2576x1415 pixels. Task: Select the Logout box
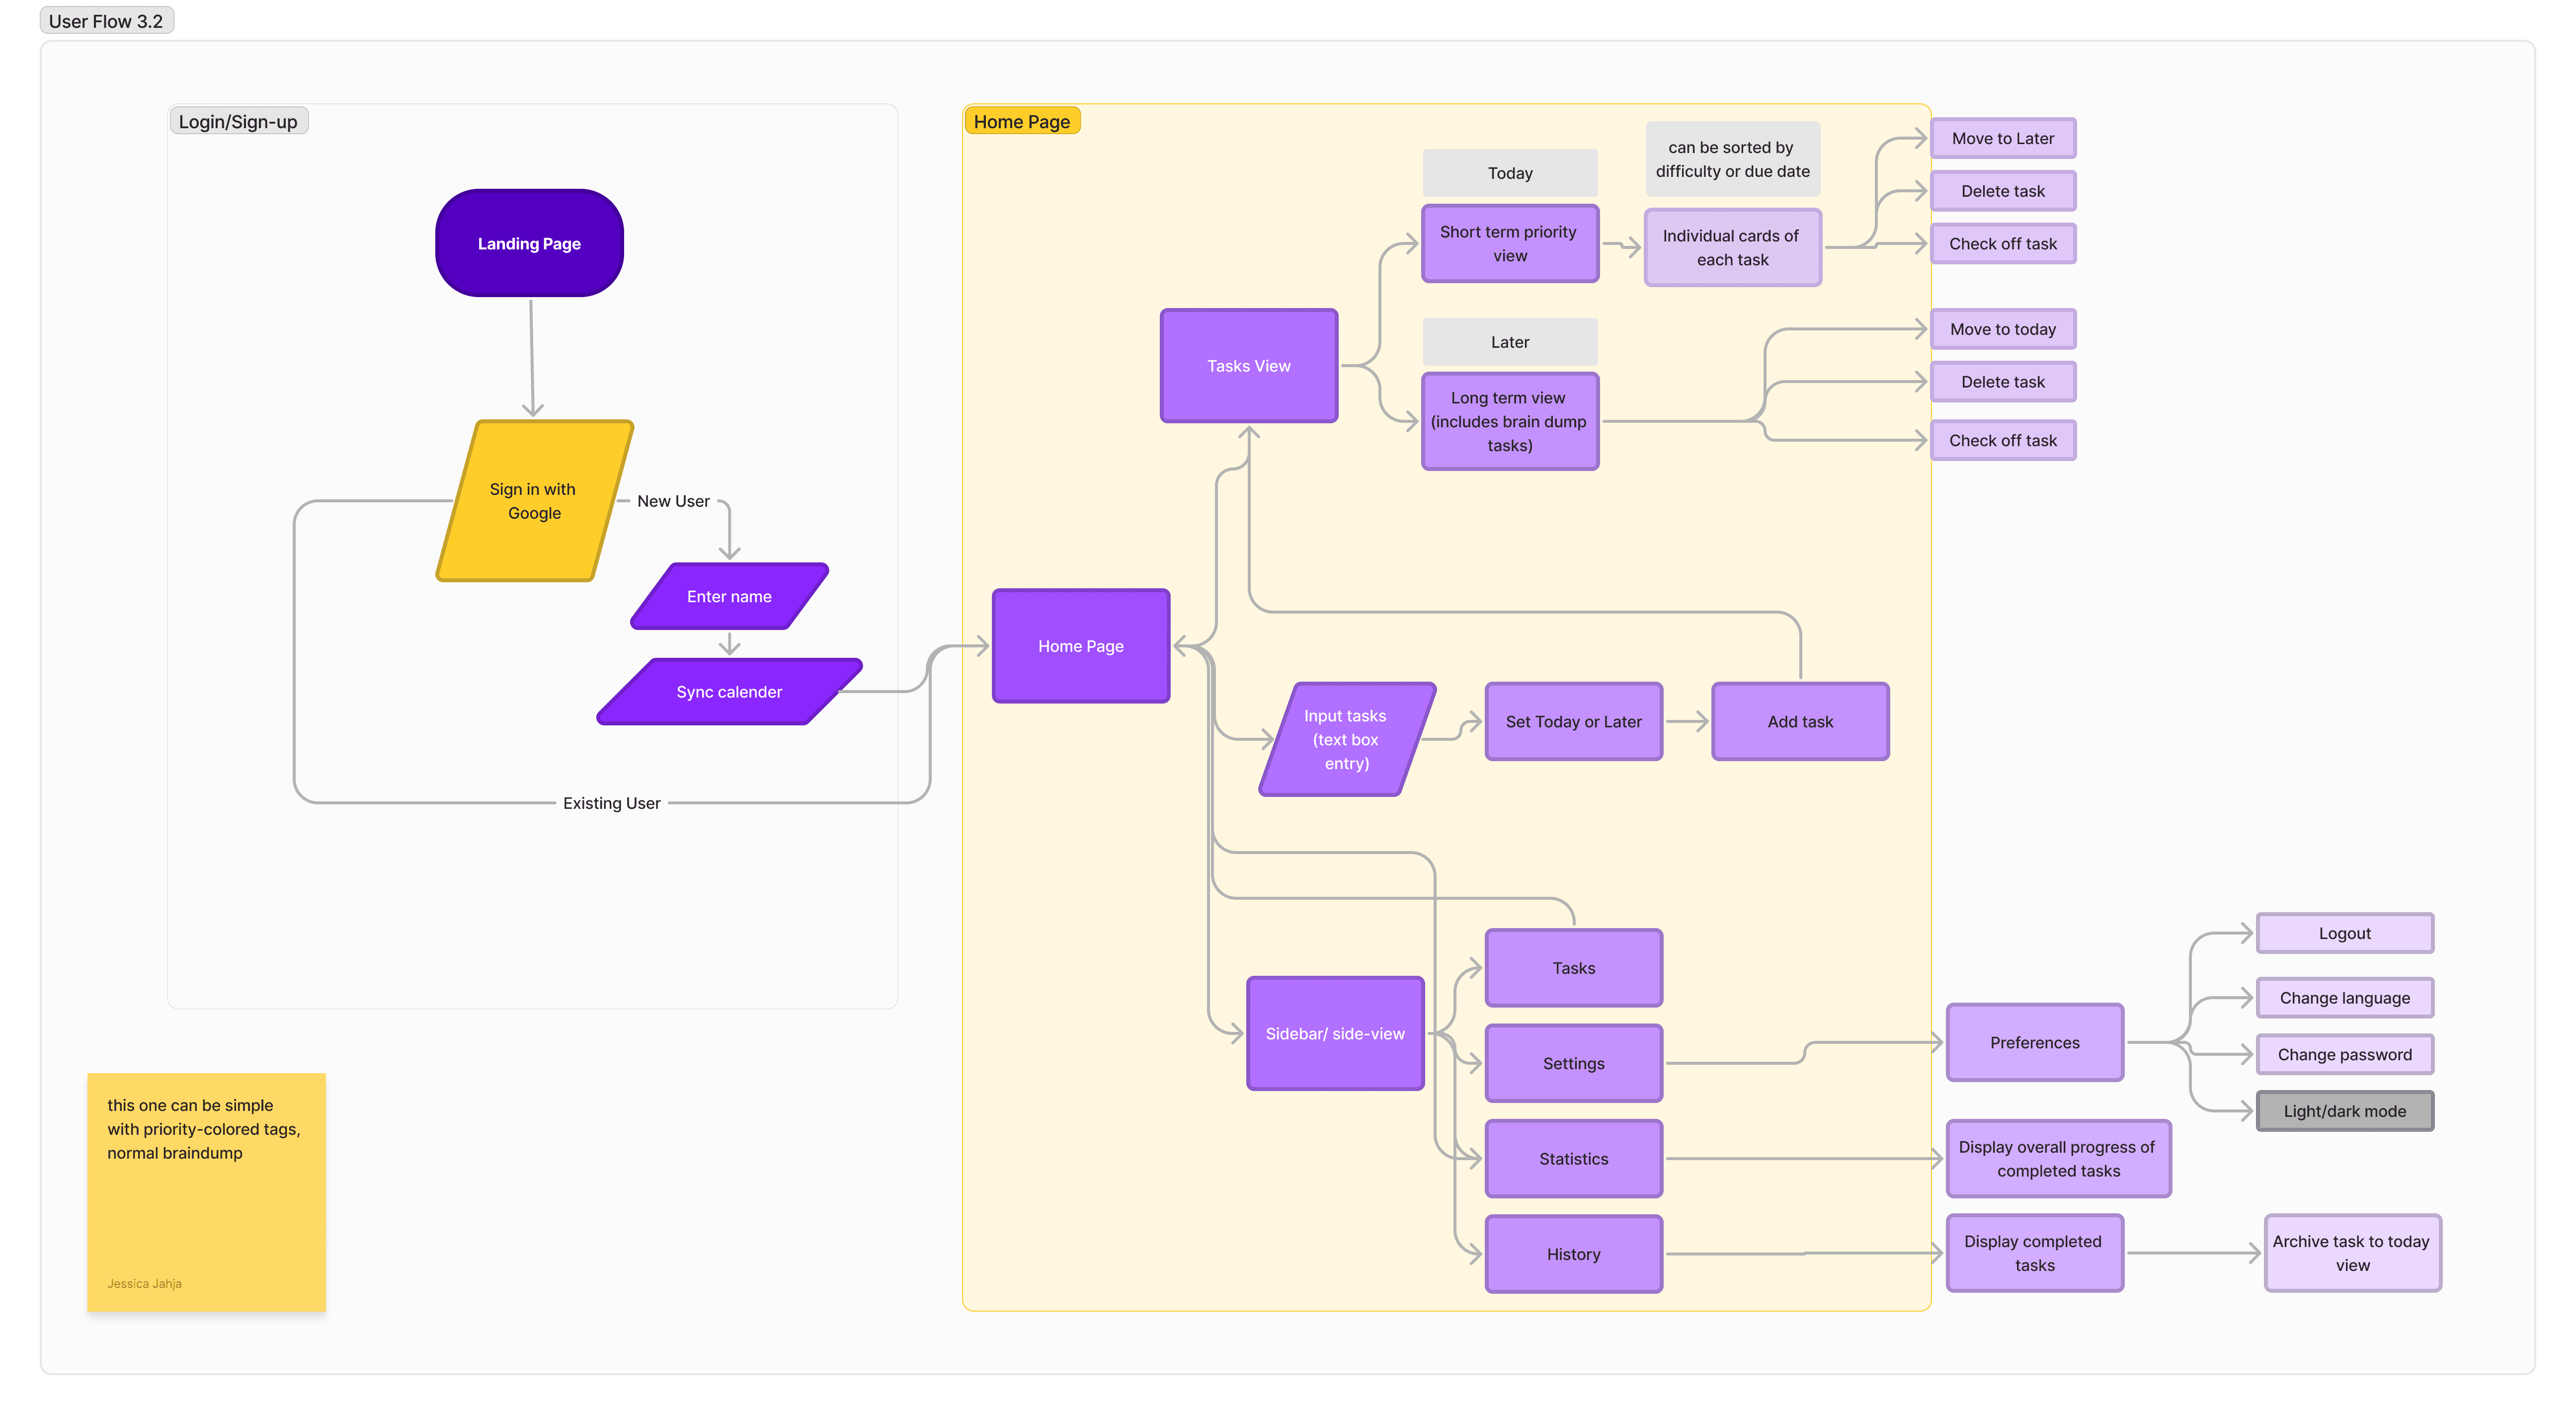point(2344,933)
